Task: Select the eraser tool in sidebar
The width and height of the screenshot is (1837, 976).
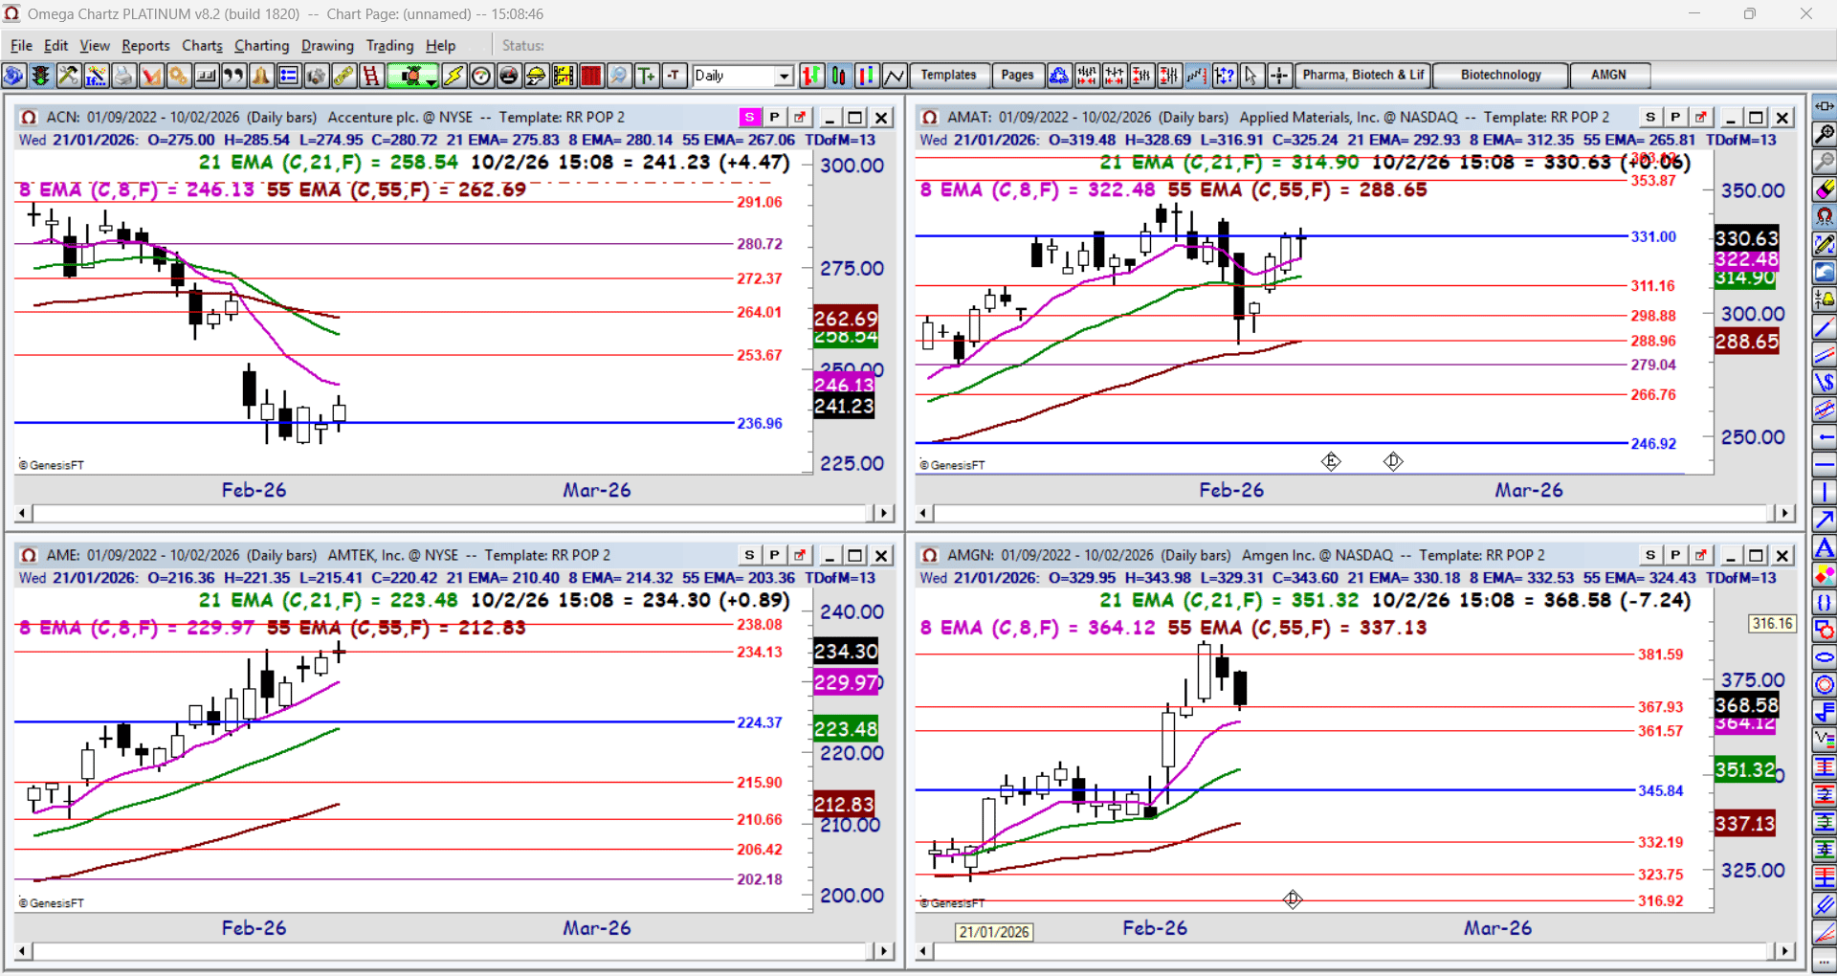Action: [x=1825, y=189]
